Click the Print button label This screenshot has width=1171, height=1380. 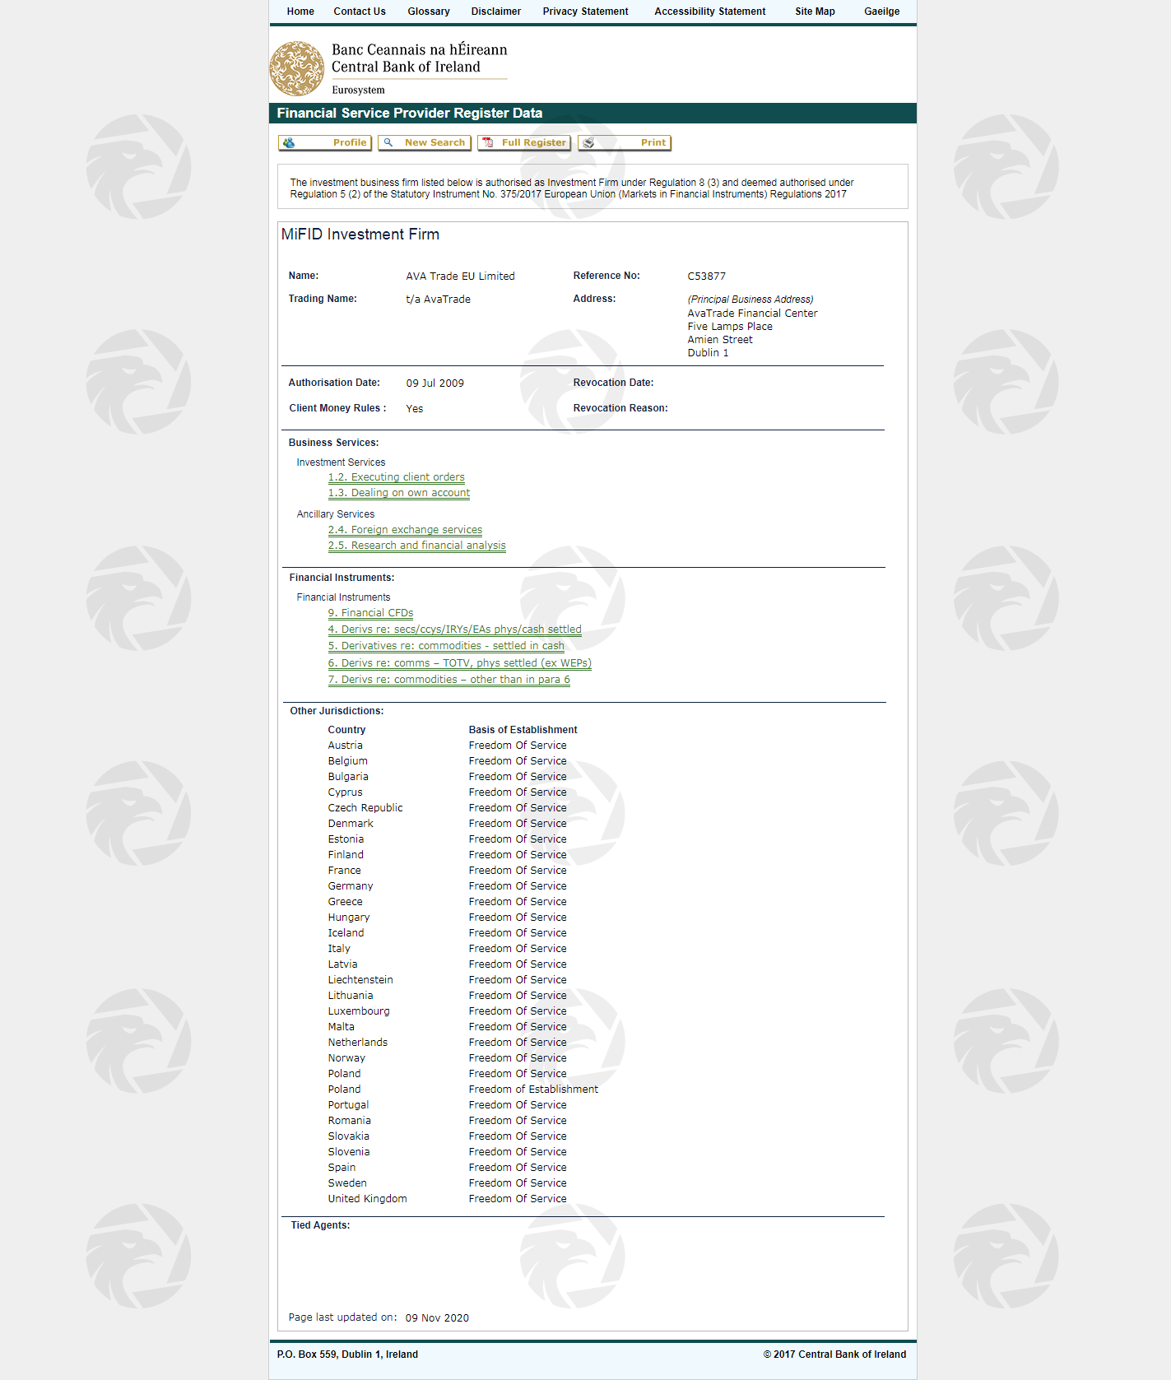click(x=653, y=142)
